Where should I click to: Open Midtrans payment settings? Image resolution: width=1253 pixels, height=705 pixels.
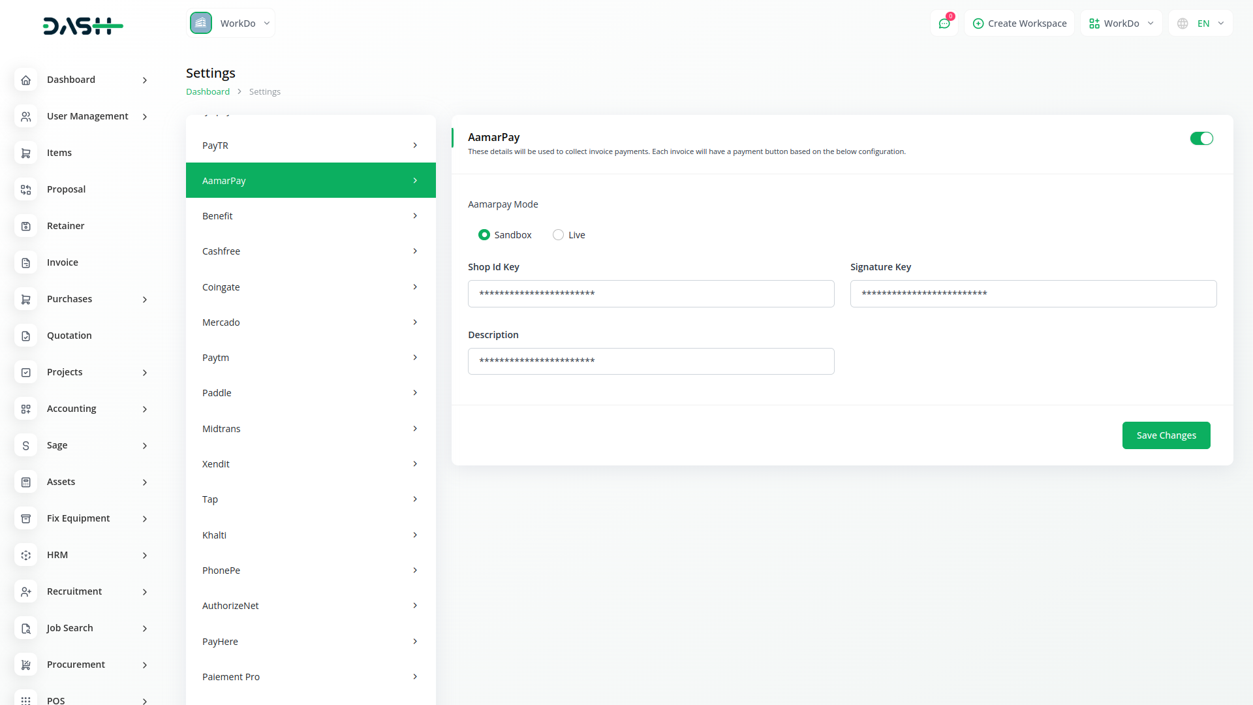tap(311, 429)
